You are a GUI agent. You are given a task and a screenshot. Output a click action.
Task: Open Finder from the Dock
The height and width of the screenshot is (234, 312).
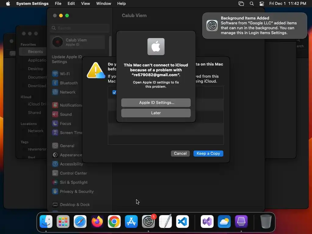pos(46,222)
